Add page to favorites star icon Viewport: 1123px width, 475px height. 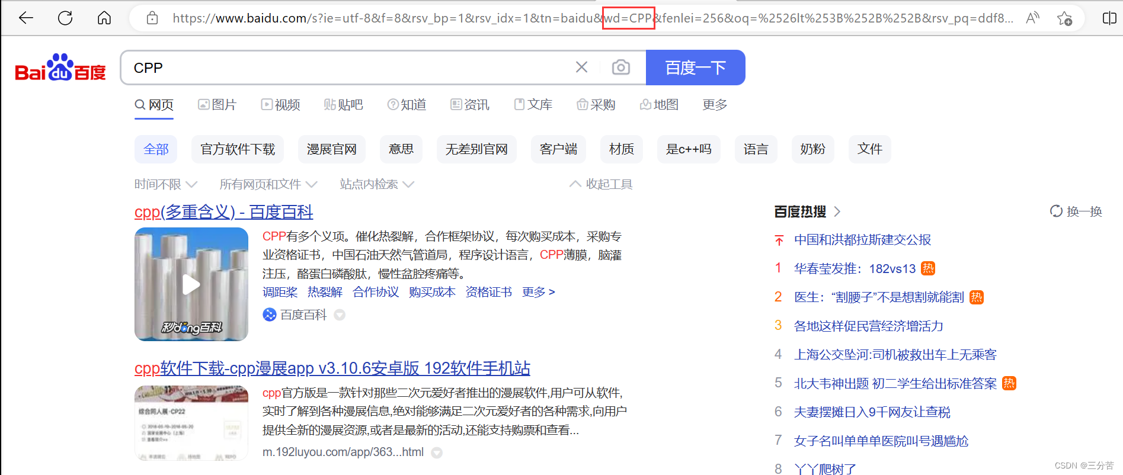(1064, 18)
